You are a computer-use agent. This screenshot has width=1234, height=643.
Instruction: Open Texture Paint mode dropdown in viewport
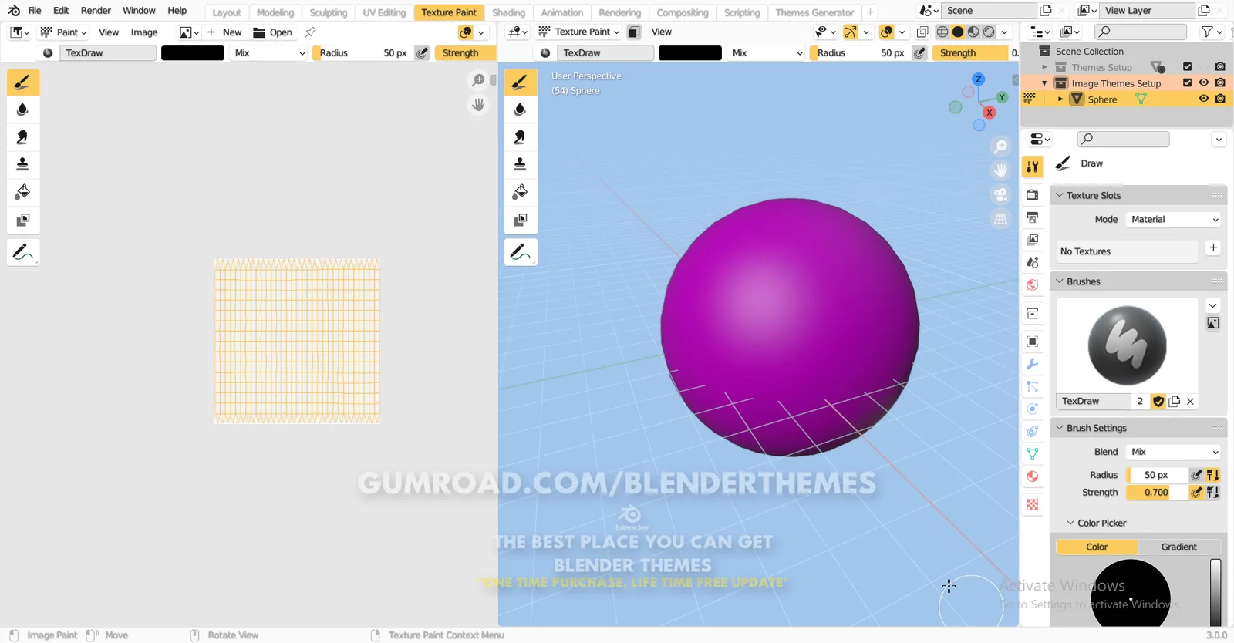pyautogui.click(x=578, y=32)
